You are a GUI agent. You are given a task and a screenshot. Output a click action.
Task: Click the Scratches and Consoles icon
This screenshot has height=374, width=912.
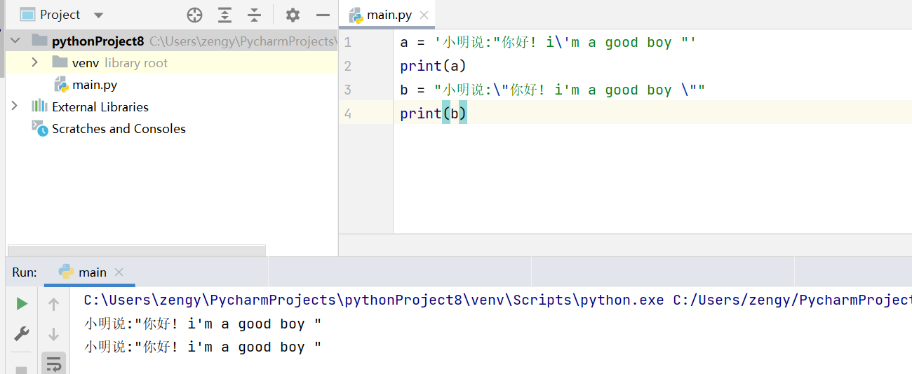pos(39,128)
